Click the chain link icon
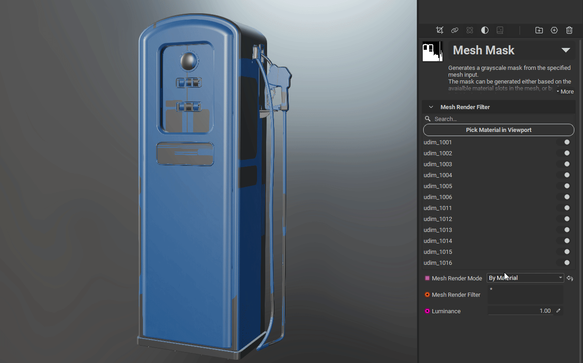Image resolution: width=583 pixels, height=363 pixels. click(x=455, y=30)
